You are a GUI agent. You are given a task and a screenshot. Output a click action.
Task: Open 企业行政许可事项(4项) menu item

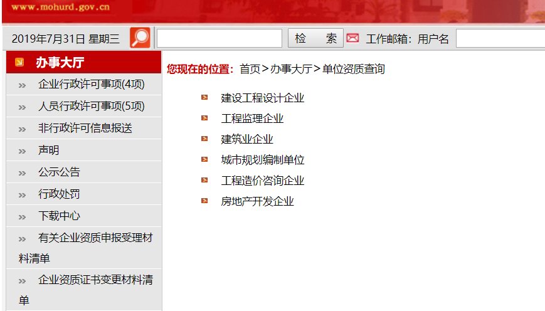coord(92,84)
